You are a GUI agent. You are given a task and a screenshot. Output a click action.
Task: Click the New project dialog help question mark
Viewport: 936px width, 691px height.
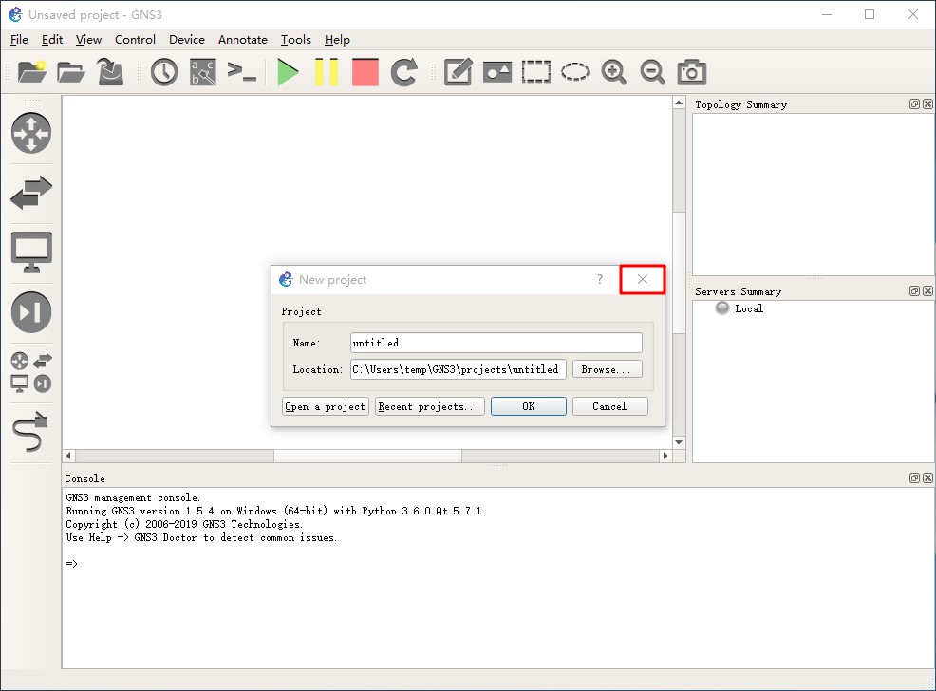(x=600, y=279)
